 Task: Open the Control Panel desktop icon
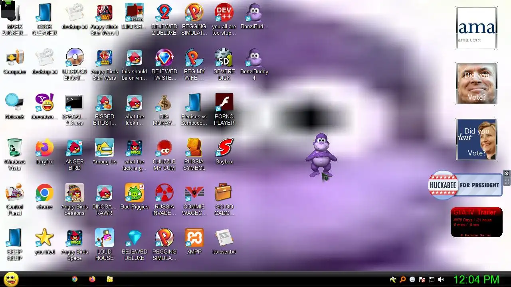[15, 199]
